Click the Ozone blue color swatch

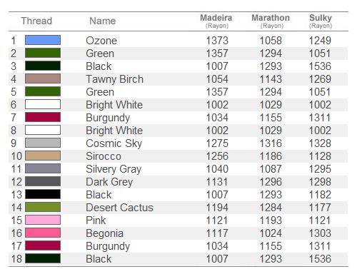(x=43, y=40)
